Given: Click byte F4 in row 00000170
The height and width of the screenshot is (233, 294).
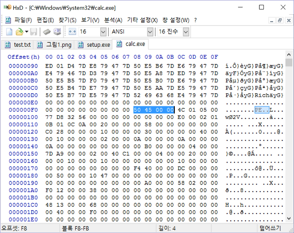Looking at the screenshot, I should (137, 168).
